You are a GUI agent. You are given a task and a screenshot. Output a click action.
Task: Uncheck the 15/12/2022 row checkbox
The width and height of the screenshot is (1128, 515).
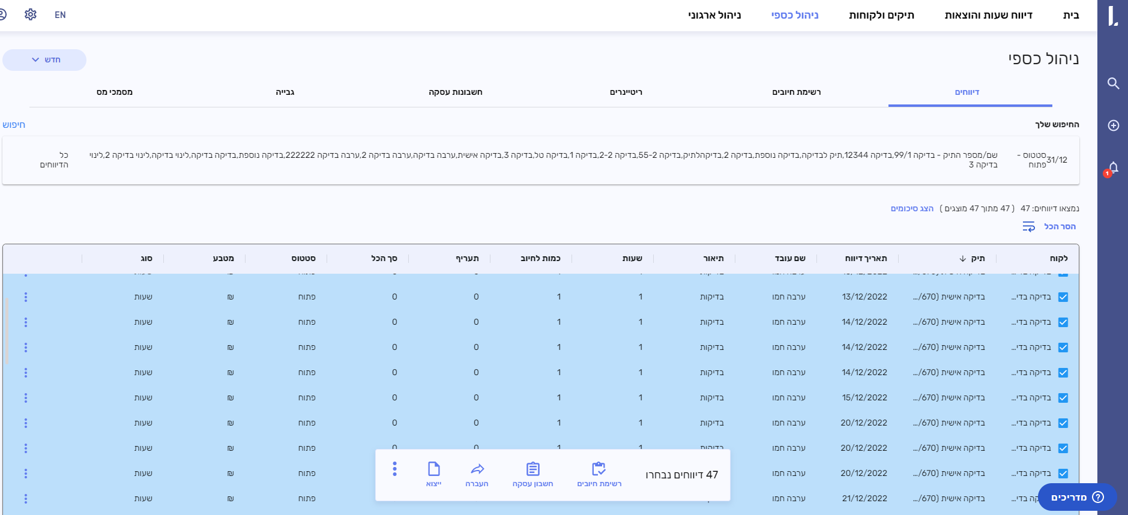pos(1063,398)
